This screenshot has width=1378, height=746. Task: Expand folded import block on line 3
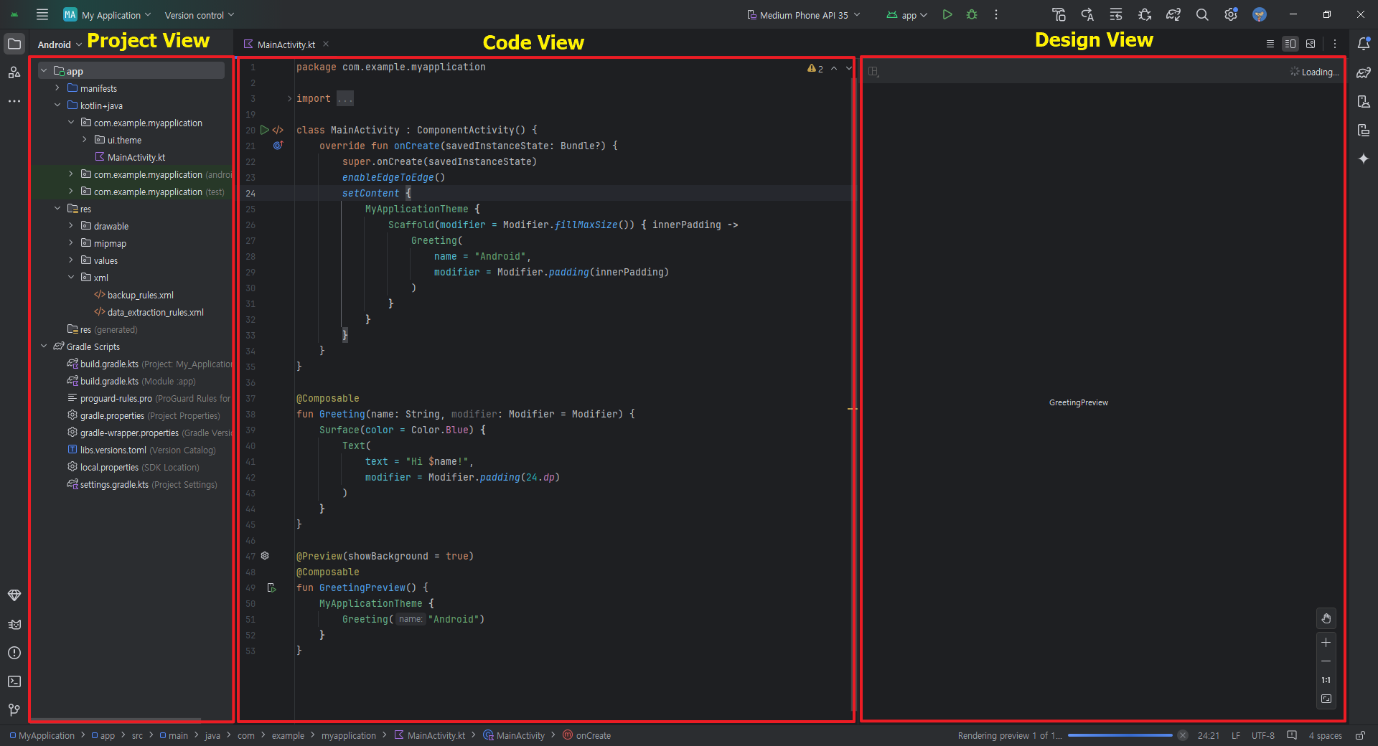click(x=289, y=98)
